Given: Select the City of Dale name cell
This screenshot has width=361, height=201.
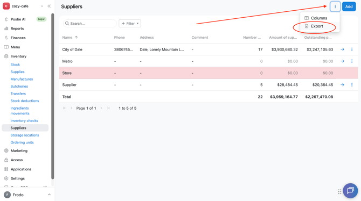Looking at the screenshot, I should (72, 49).
